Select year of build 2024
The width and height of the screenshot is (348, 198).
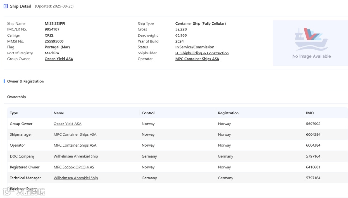click(x=179, y=41)
